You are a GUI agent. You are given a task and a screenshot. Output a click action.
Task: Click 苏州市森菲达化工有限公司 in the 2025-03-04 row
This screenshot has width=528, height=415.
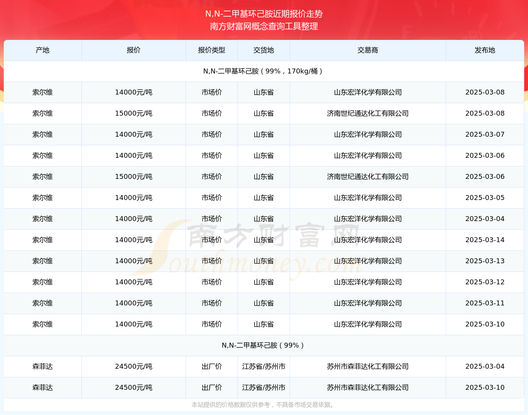pos(368,366)
